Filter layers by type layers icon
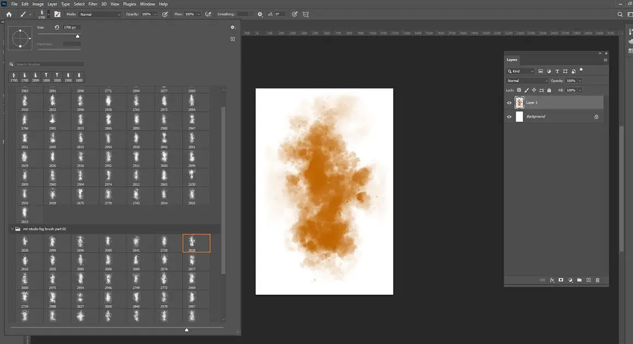Screen dimensions: 633x344 point(557,71)
